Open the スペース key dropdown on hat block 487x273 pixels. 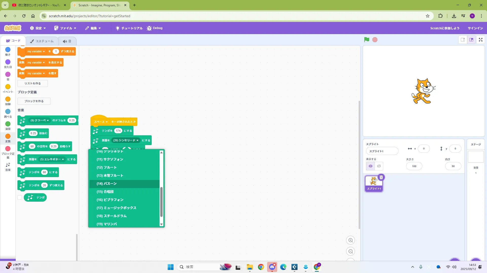click(101, 122)
